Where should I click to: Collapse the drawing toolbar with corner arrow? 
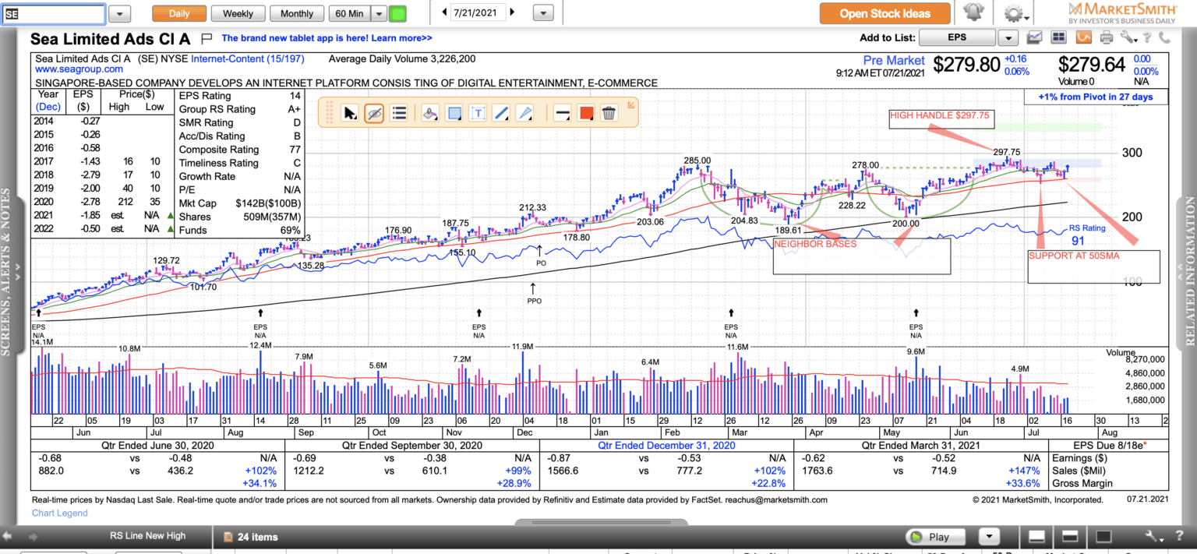point(631,104)
